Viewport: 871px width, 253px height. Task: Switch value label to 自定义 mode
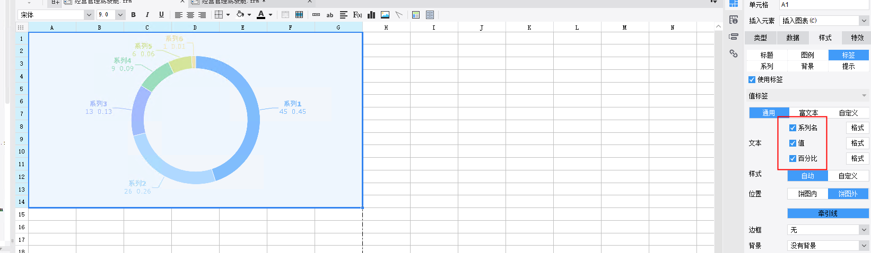coord(849,113)
